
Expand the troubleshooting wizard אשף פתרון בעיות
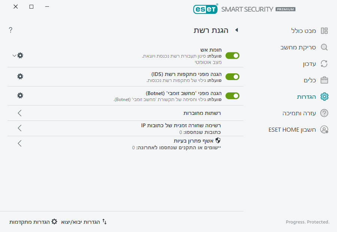(19, 143)
